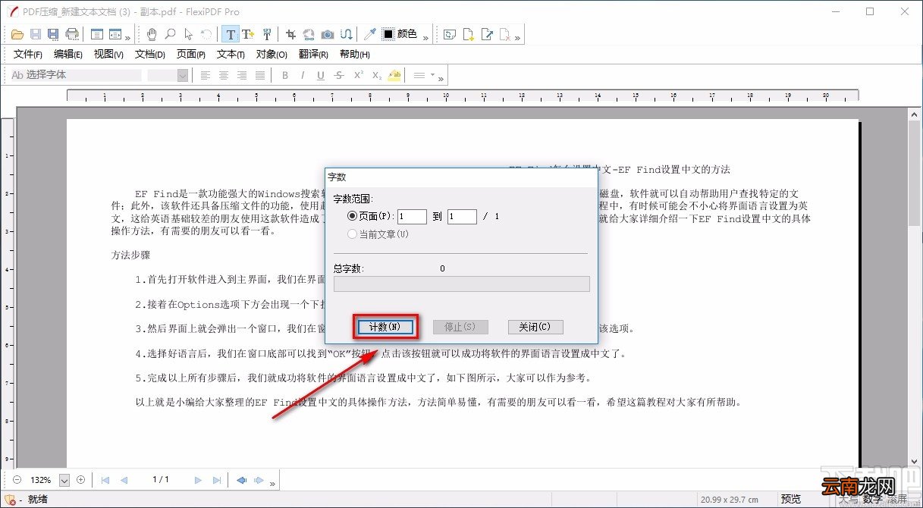Open the 对象(O) menu
The width and height of the screenshot is (923, 508).
[272, 55]
